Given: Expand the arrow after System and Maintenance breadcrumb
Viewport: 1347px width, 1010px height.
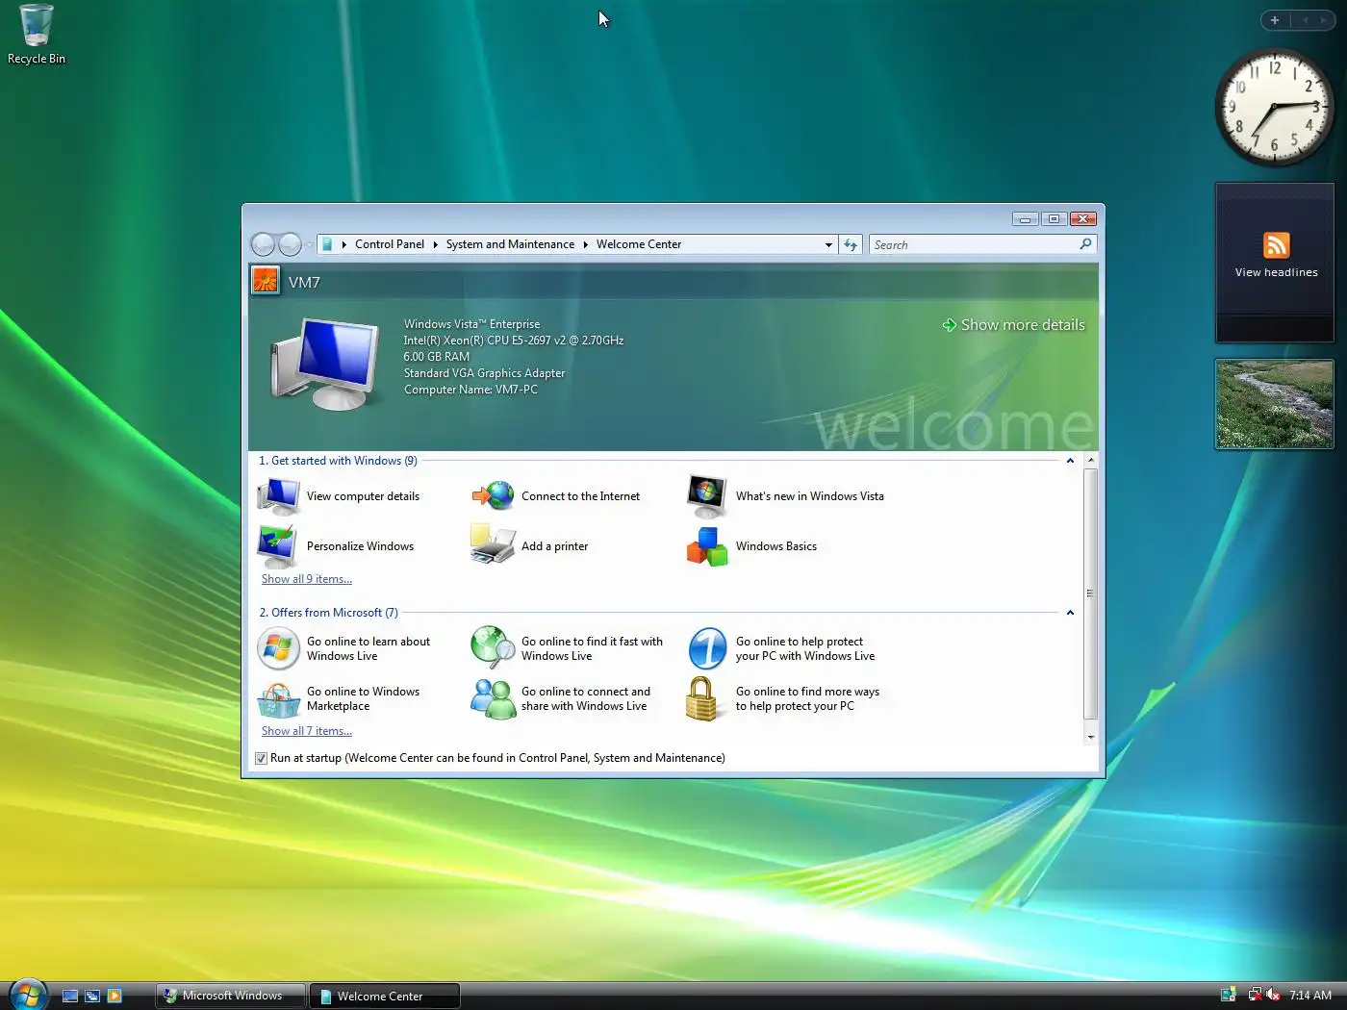Looking at the screenshot, I should tap(585, 244).
